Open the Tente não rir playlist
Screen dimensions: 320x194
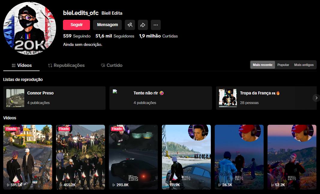(x=161, y=98)
